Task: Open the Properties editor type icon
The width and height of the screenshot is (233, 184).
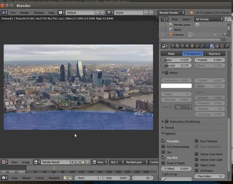Action: [165, 46]
